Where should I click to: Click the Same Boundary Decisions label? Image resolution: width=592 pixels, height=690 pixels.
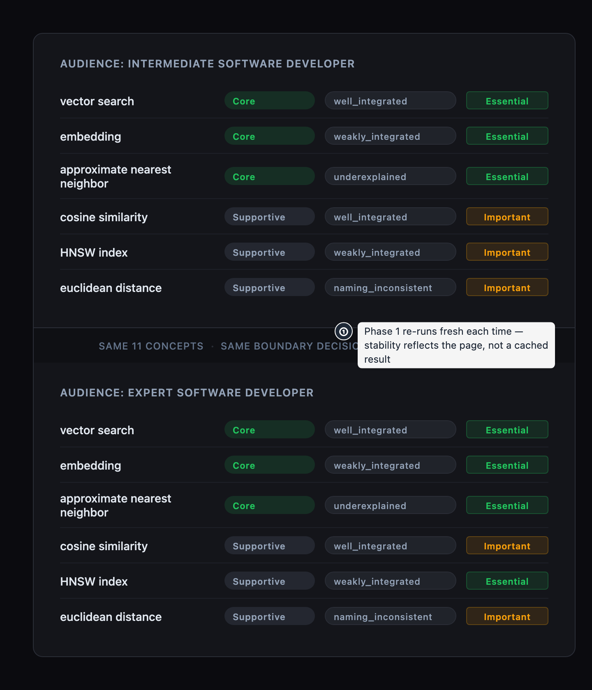[x=289, y=346]
